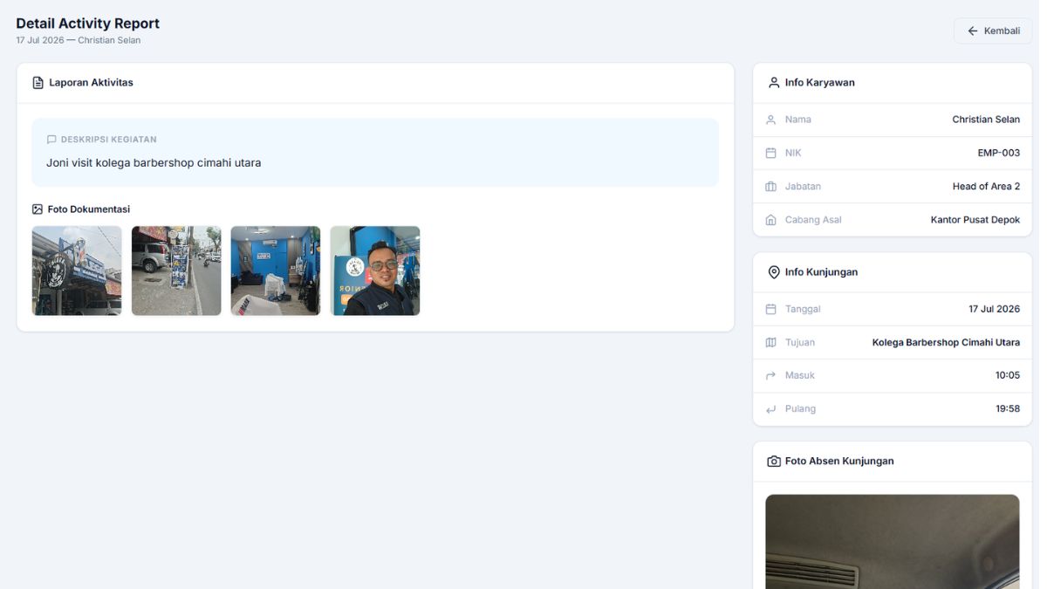This screenshot has height=589, width=1047.
Task: Click the Kolega Barbershop Cimahi Utara destination text
Action: coord(946,343)
